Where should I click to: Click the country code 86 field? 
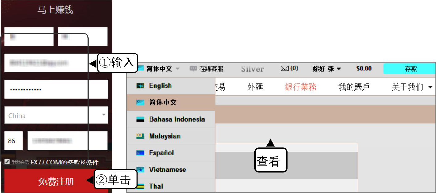[x=13, y=141]
